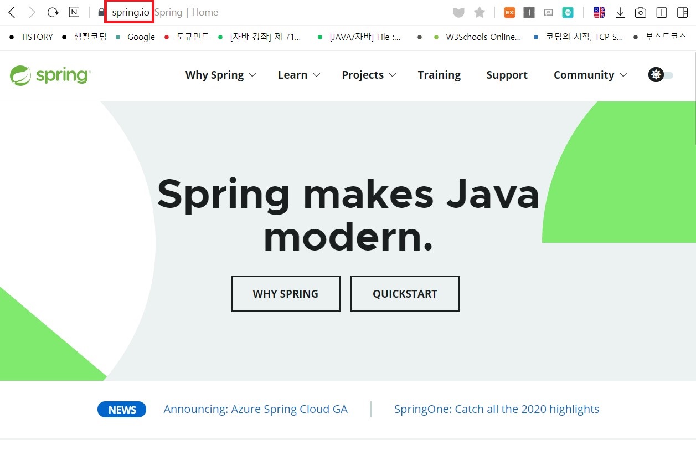
Task: Focus the spring.io address field
Action: point(130,12)
